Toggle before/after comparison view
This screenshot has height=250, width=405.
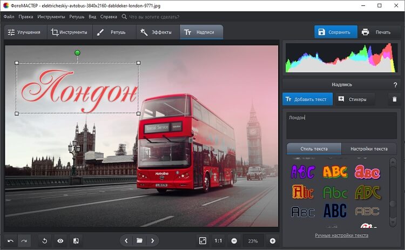pos(76,240)
